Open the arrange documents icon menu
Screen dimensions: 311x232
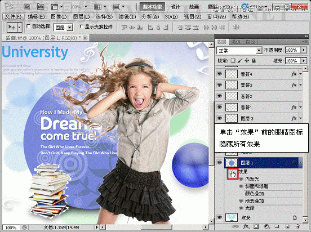[100, 7]
